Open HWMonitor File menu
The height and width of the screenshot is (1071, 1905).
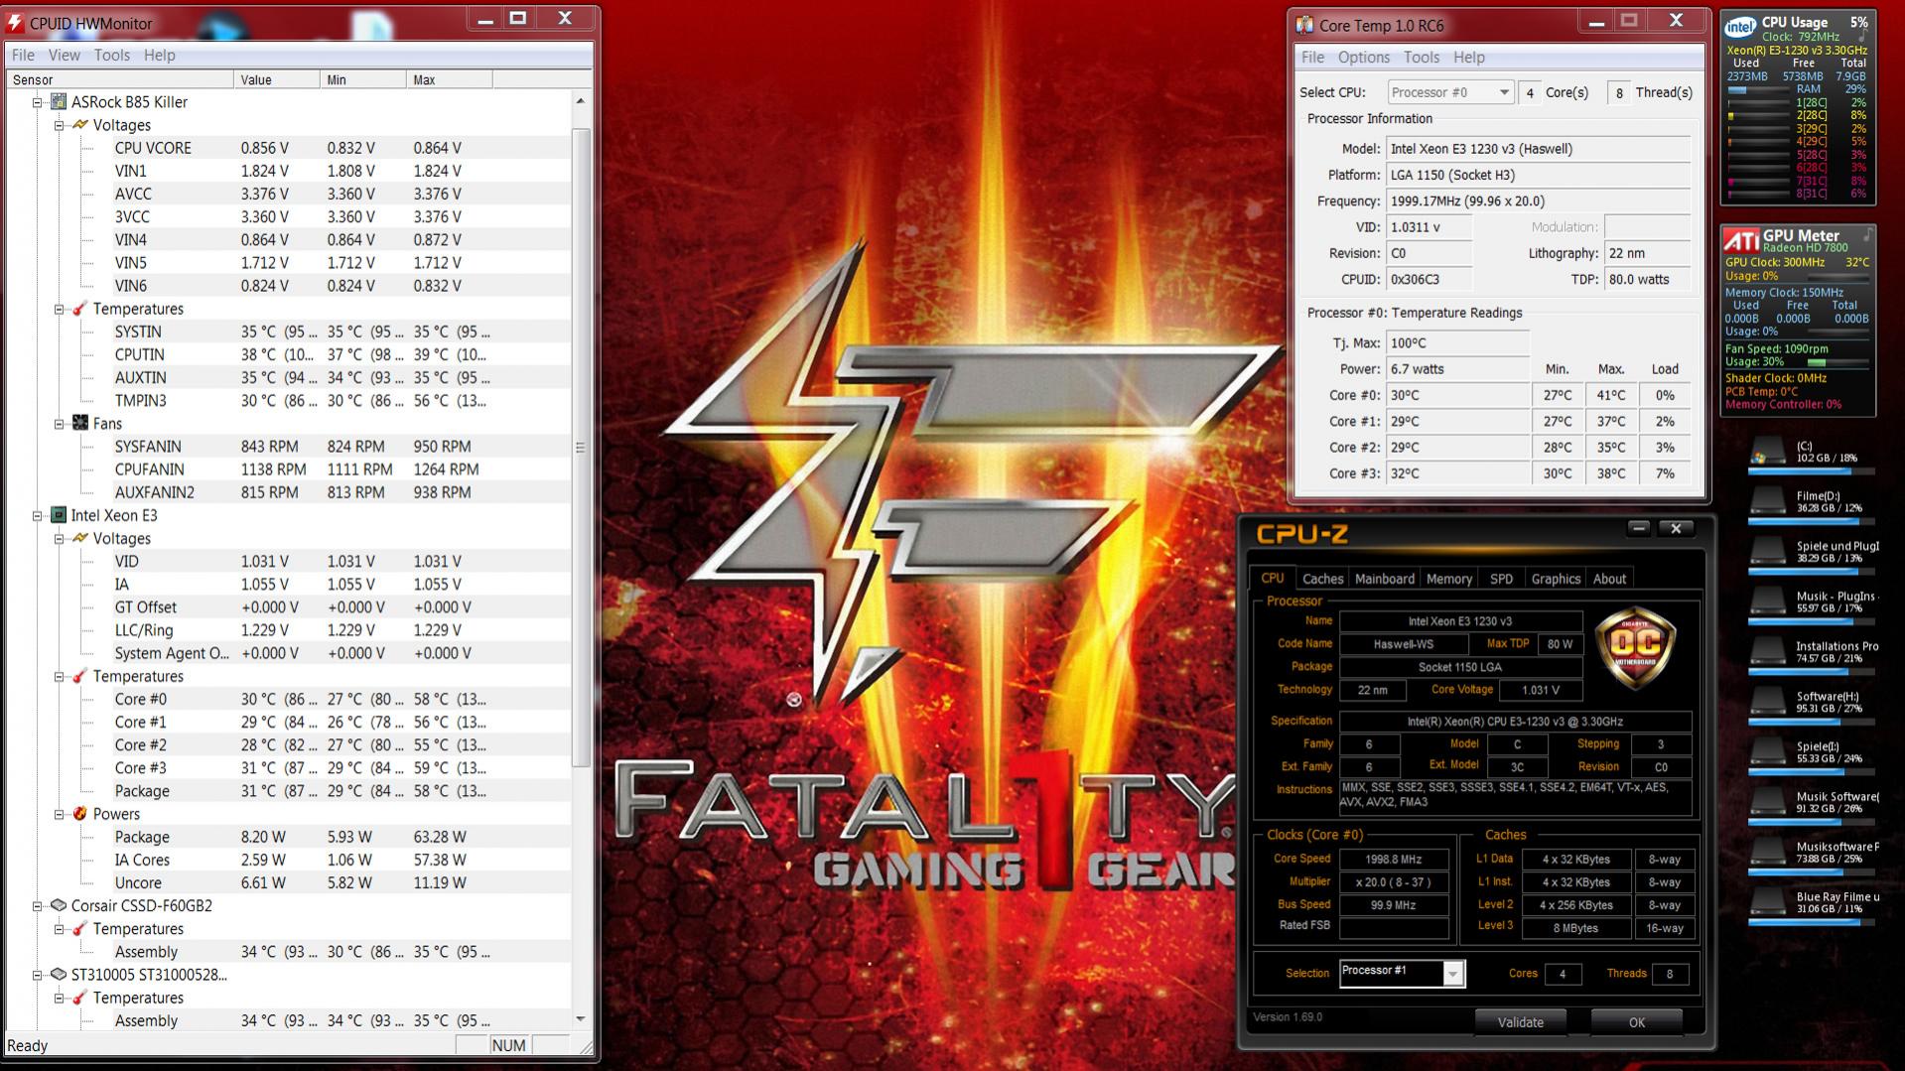(23, 55)
